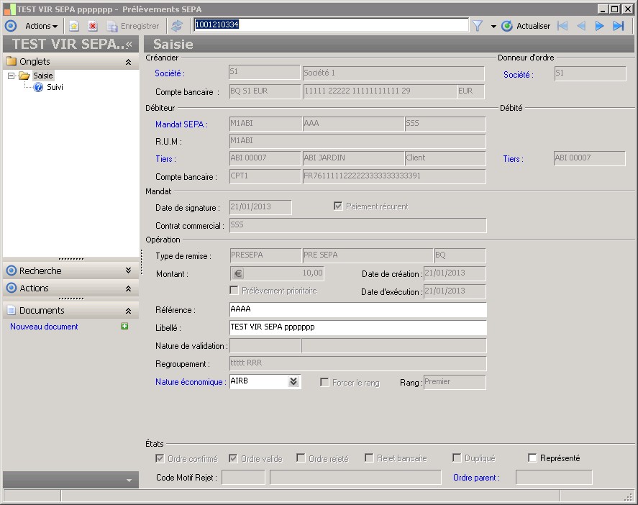Screen dimensions: 638x505
Task: Toggle the Représenté checkbox
Action: [533, 458]
